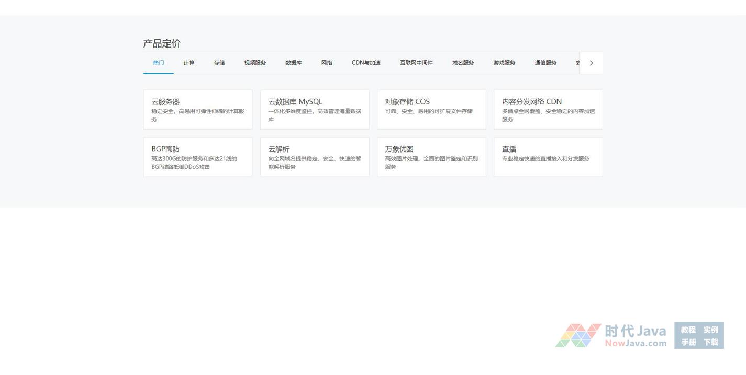Open the 存储 tab
The width and height of the screenshot is (746, 375).
pos(219,63)
